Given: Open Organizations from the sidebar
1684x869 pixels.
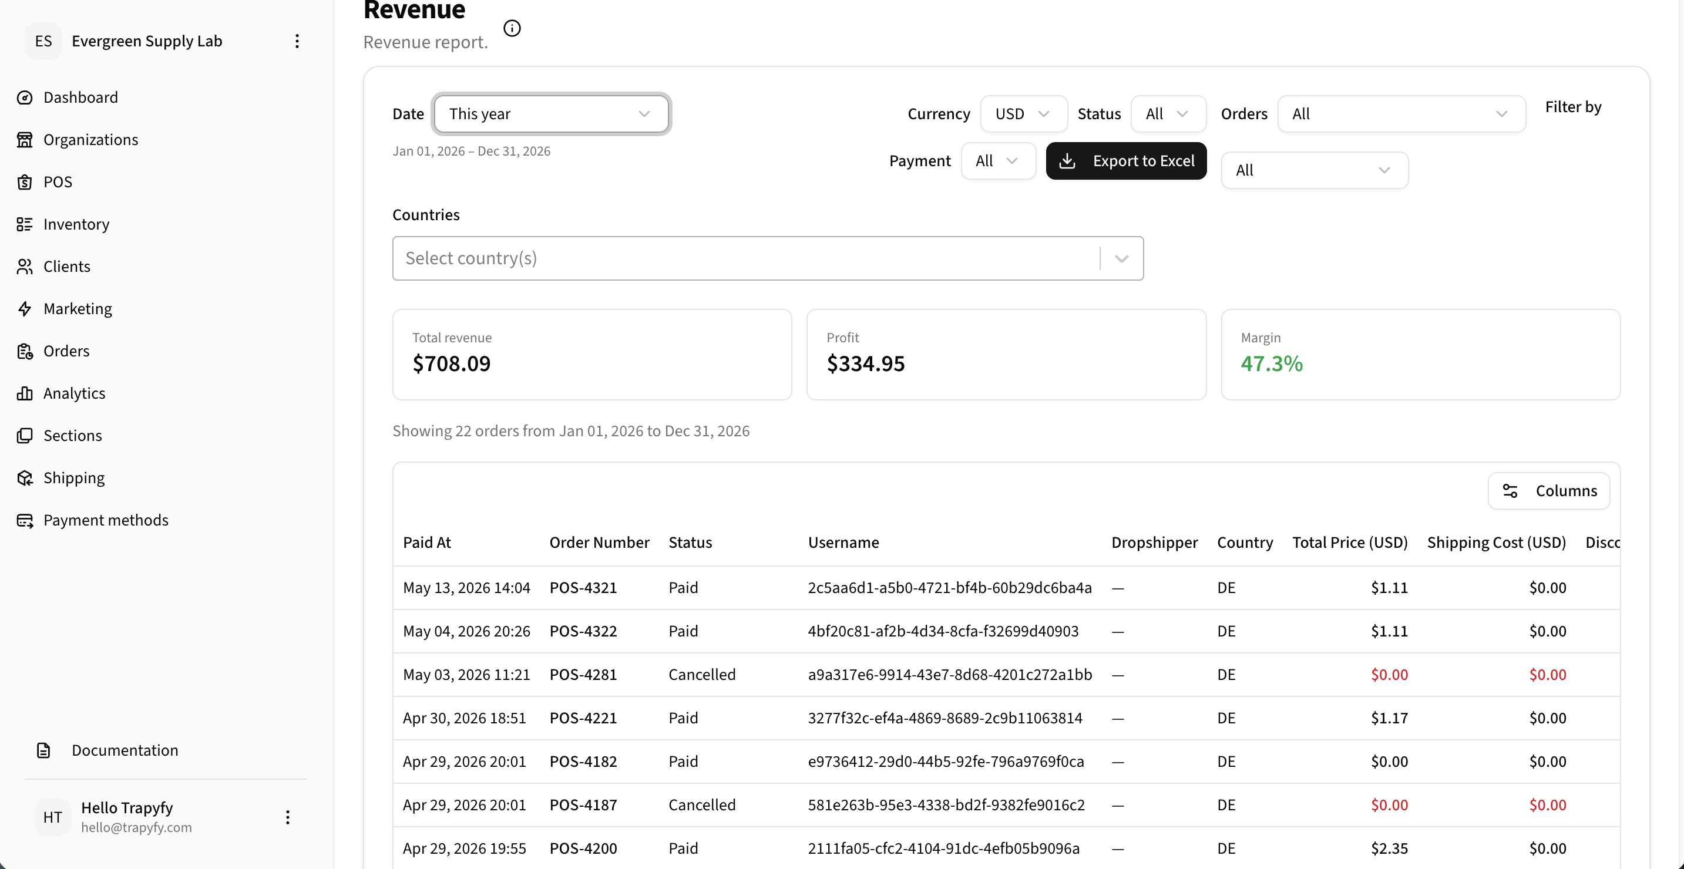Looking at the screenshot, I should pyautogui.click(x=91, y=140).
